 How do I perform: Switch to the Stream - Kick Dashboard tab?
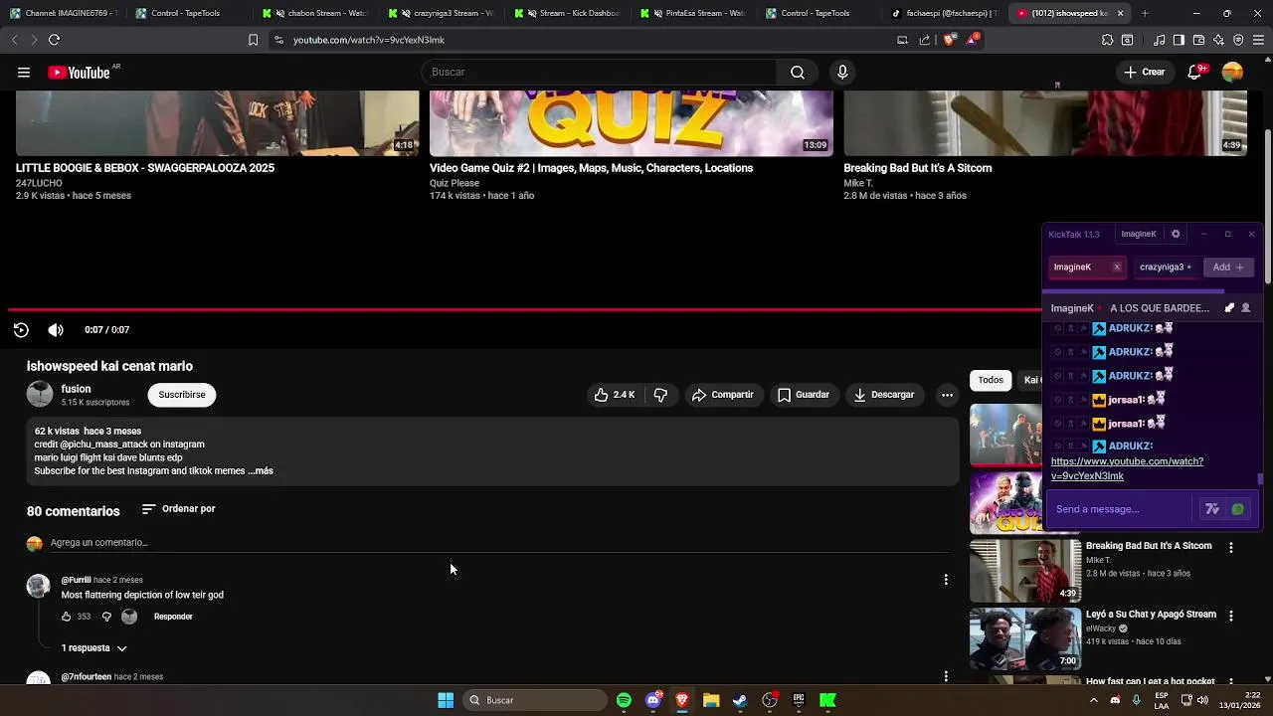point(569,13)
